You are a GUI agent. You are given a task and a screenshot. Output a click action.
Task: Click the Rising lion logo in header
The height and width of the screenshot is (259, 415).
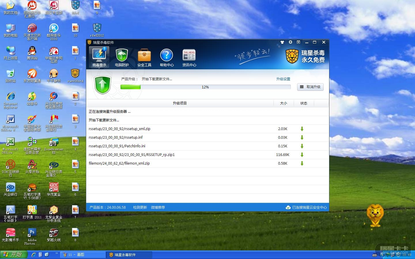(292, 56)
